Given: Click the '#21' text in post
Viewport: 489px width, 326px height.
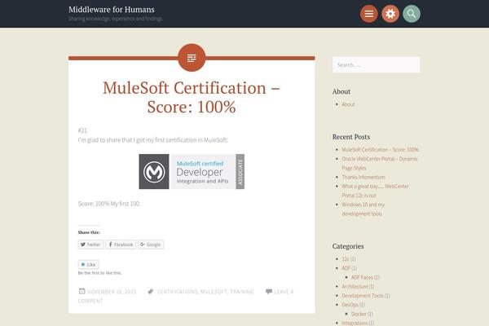Looking at the screenshot, I should (82, 130).
